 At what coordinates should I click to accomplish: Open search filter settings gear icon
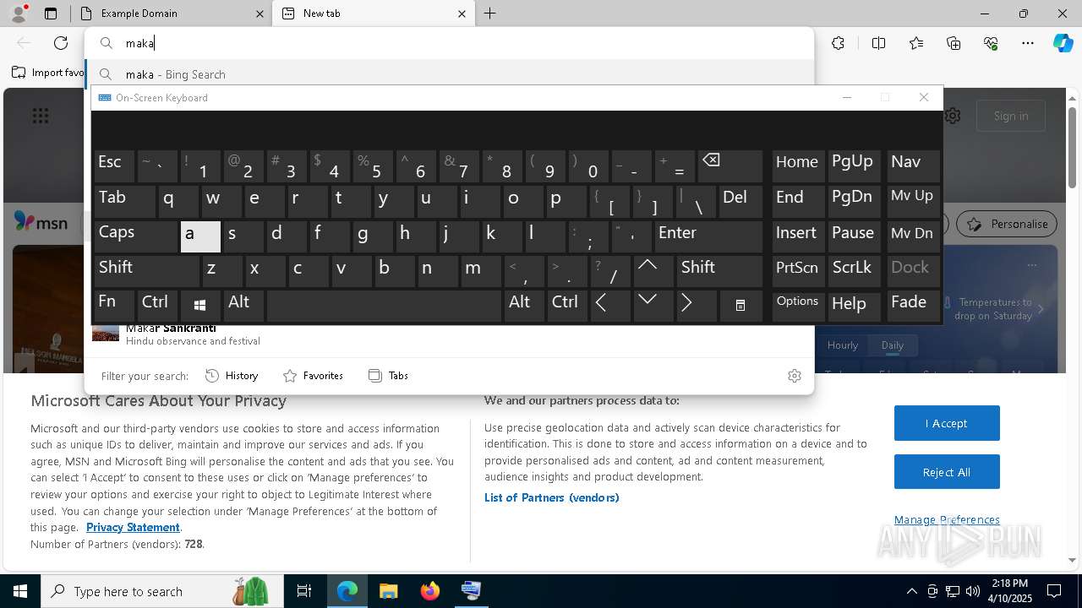point(794,376)
